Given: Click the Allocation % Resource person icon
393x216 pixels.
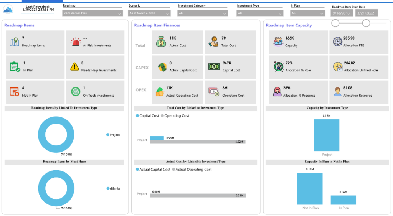Looking at the screenshot, I should click(x=277, y=91).
